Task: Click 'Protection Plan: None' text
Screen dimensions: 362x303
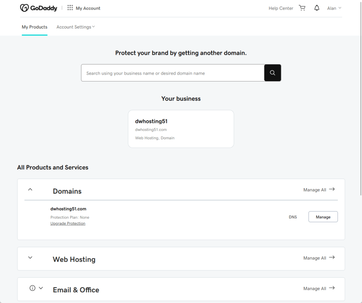Action: [x=70, y=217]
